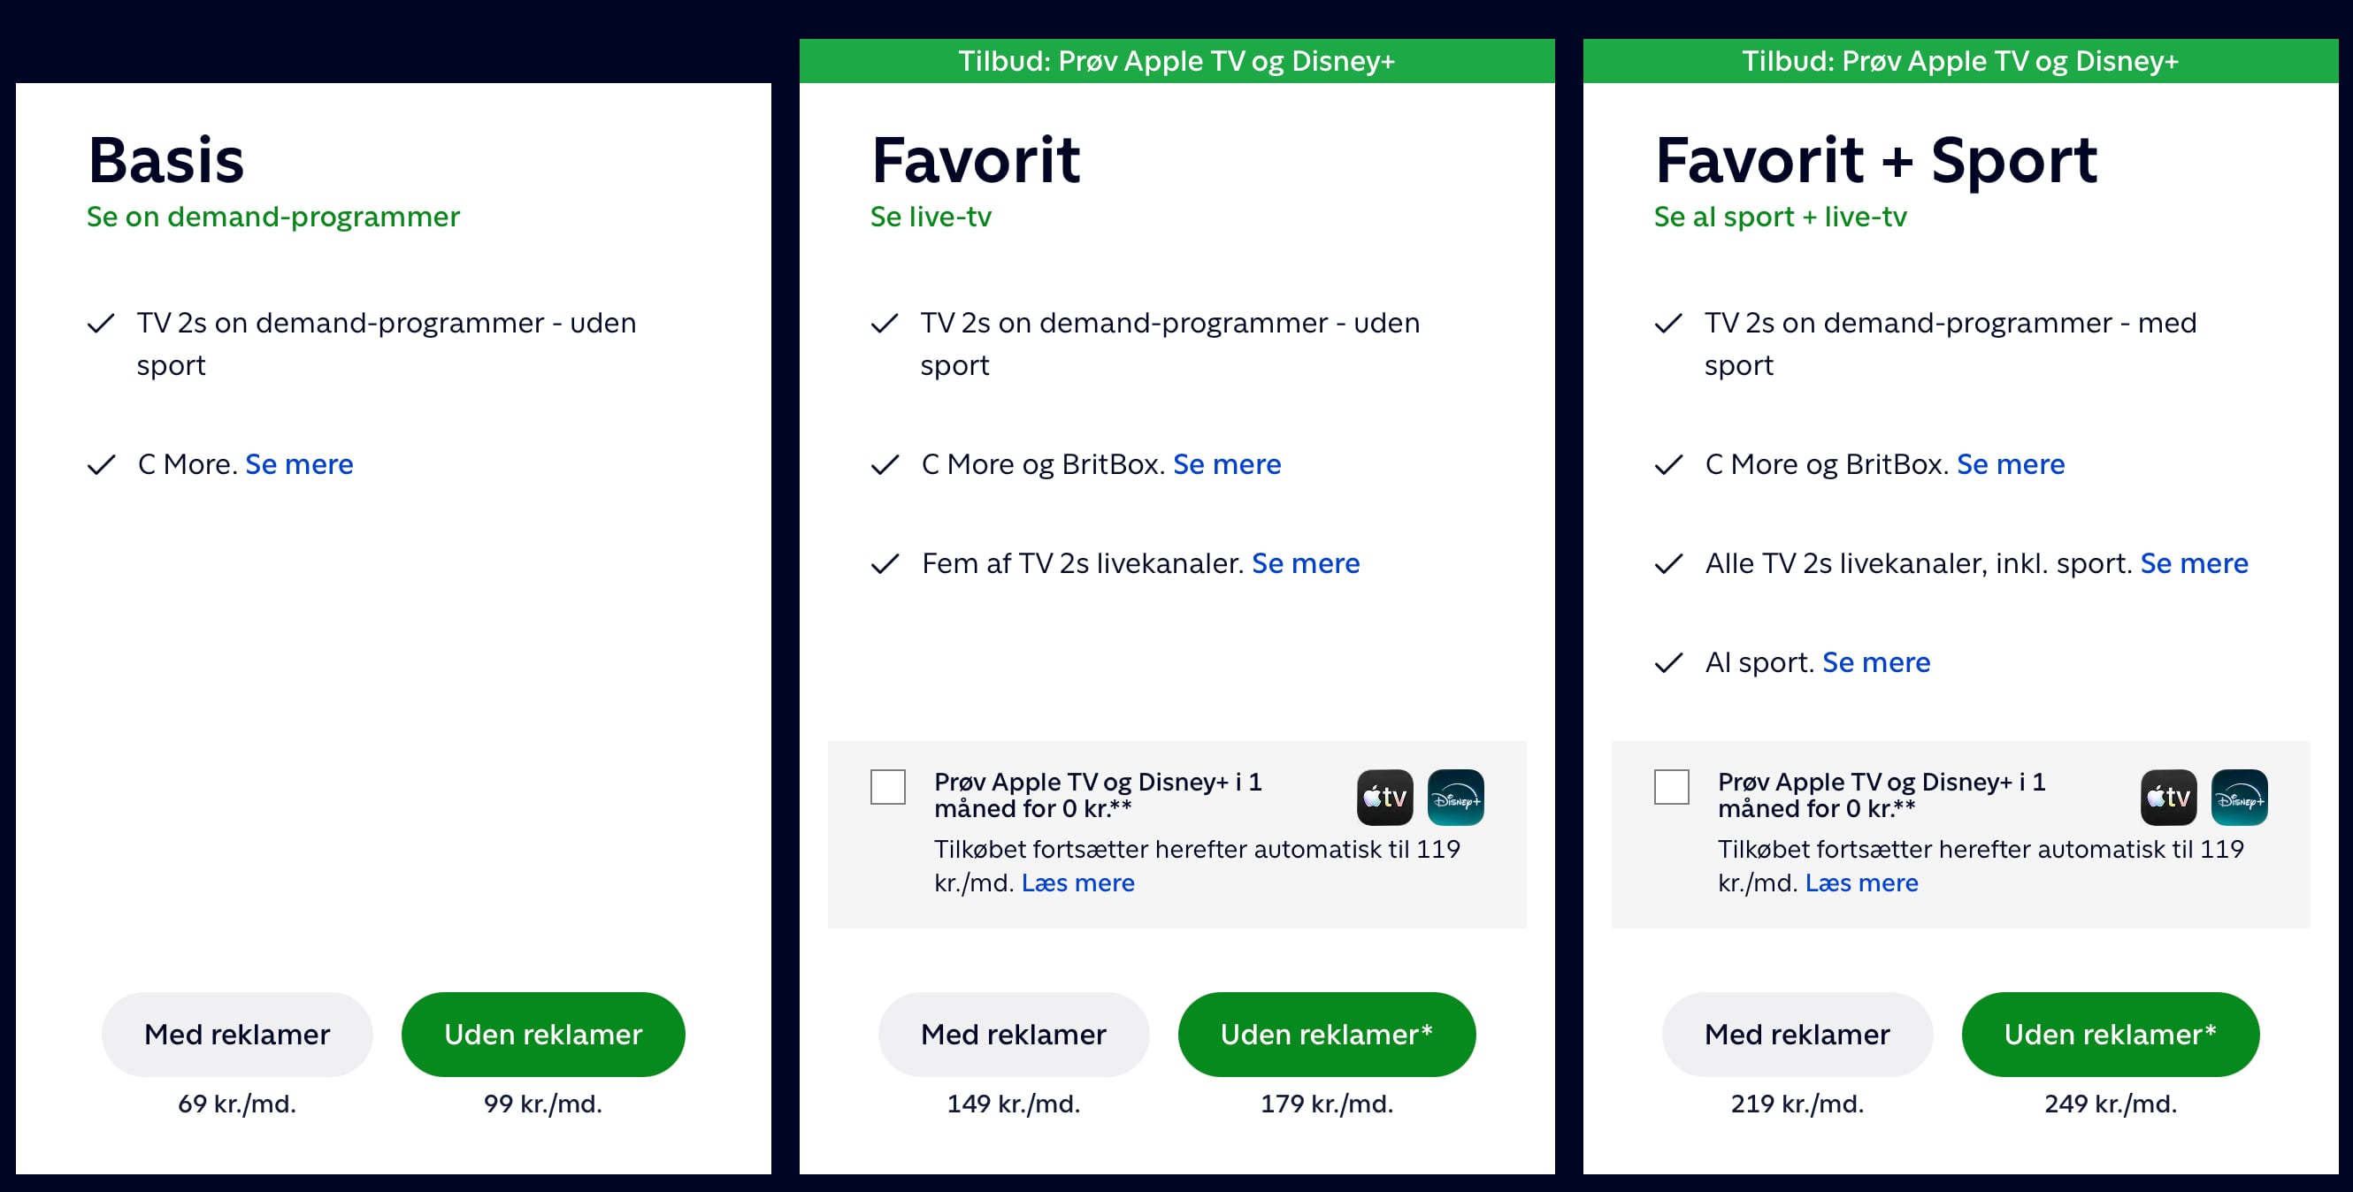Open Se mere for C More og BritBox in Favorit

1227,464
